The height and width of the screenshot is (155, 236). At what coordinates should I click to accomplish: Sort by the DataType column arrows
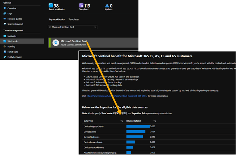[x=122, y=121]
